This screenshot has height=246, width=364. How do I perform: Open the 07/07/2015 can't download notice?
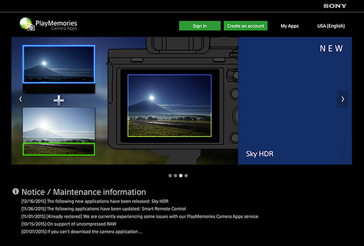pyautogui.click(x=82, y=232)
